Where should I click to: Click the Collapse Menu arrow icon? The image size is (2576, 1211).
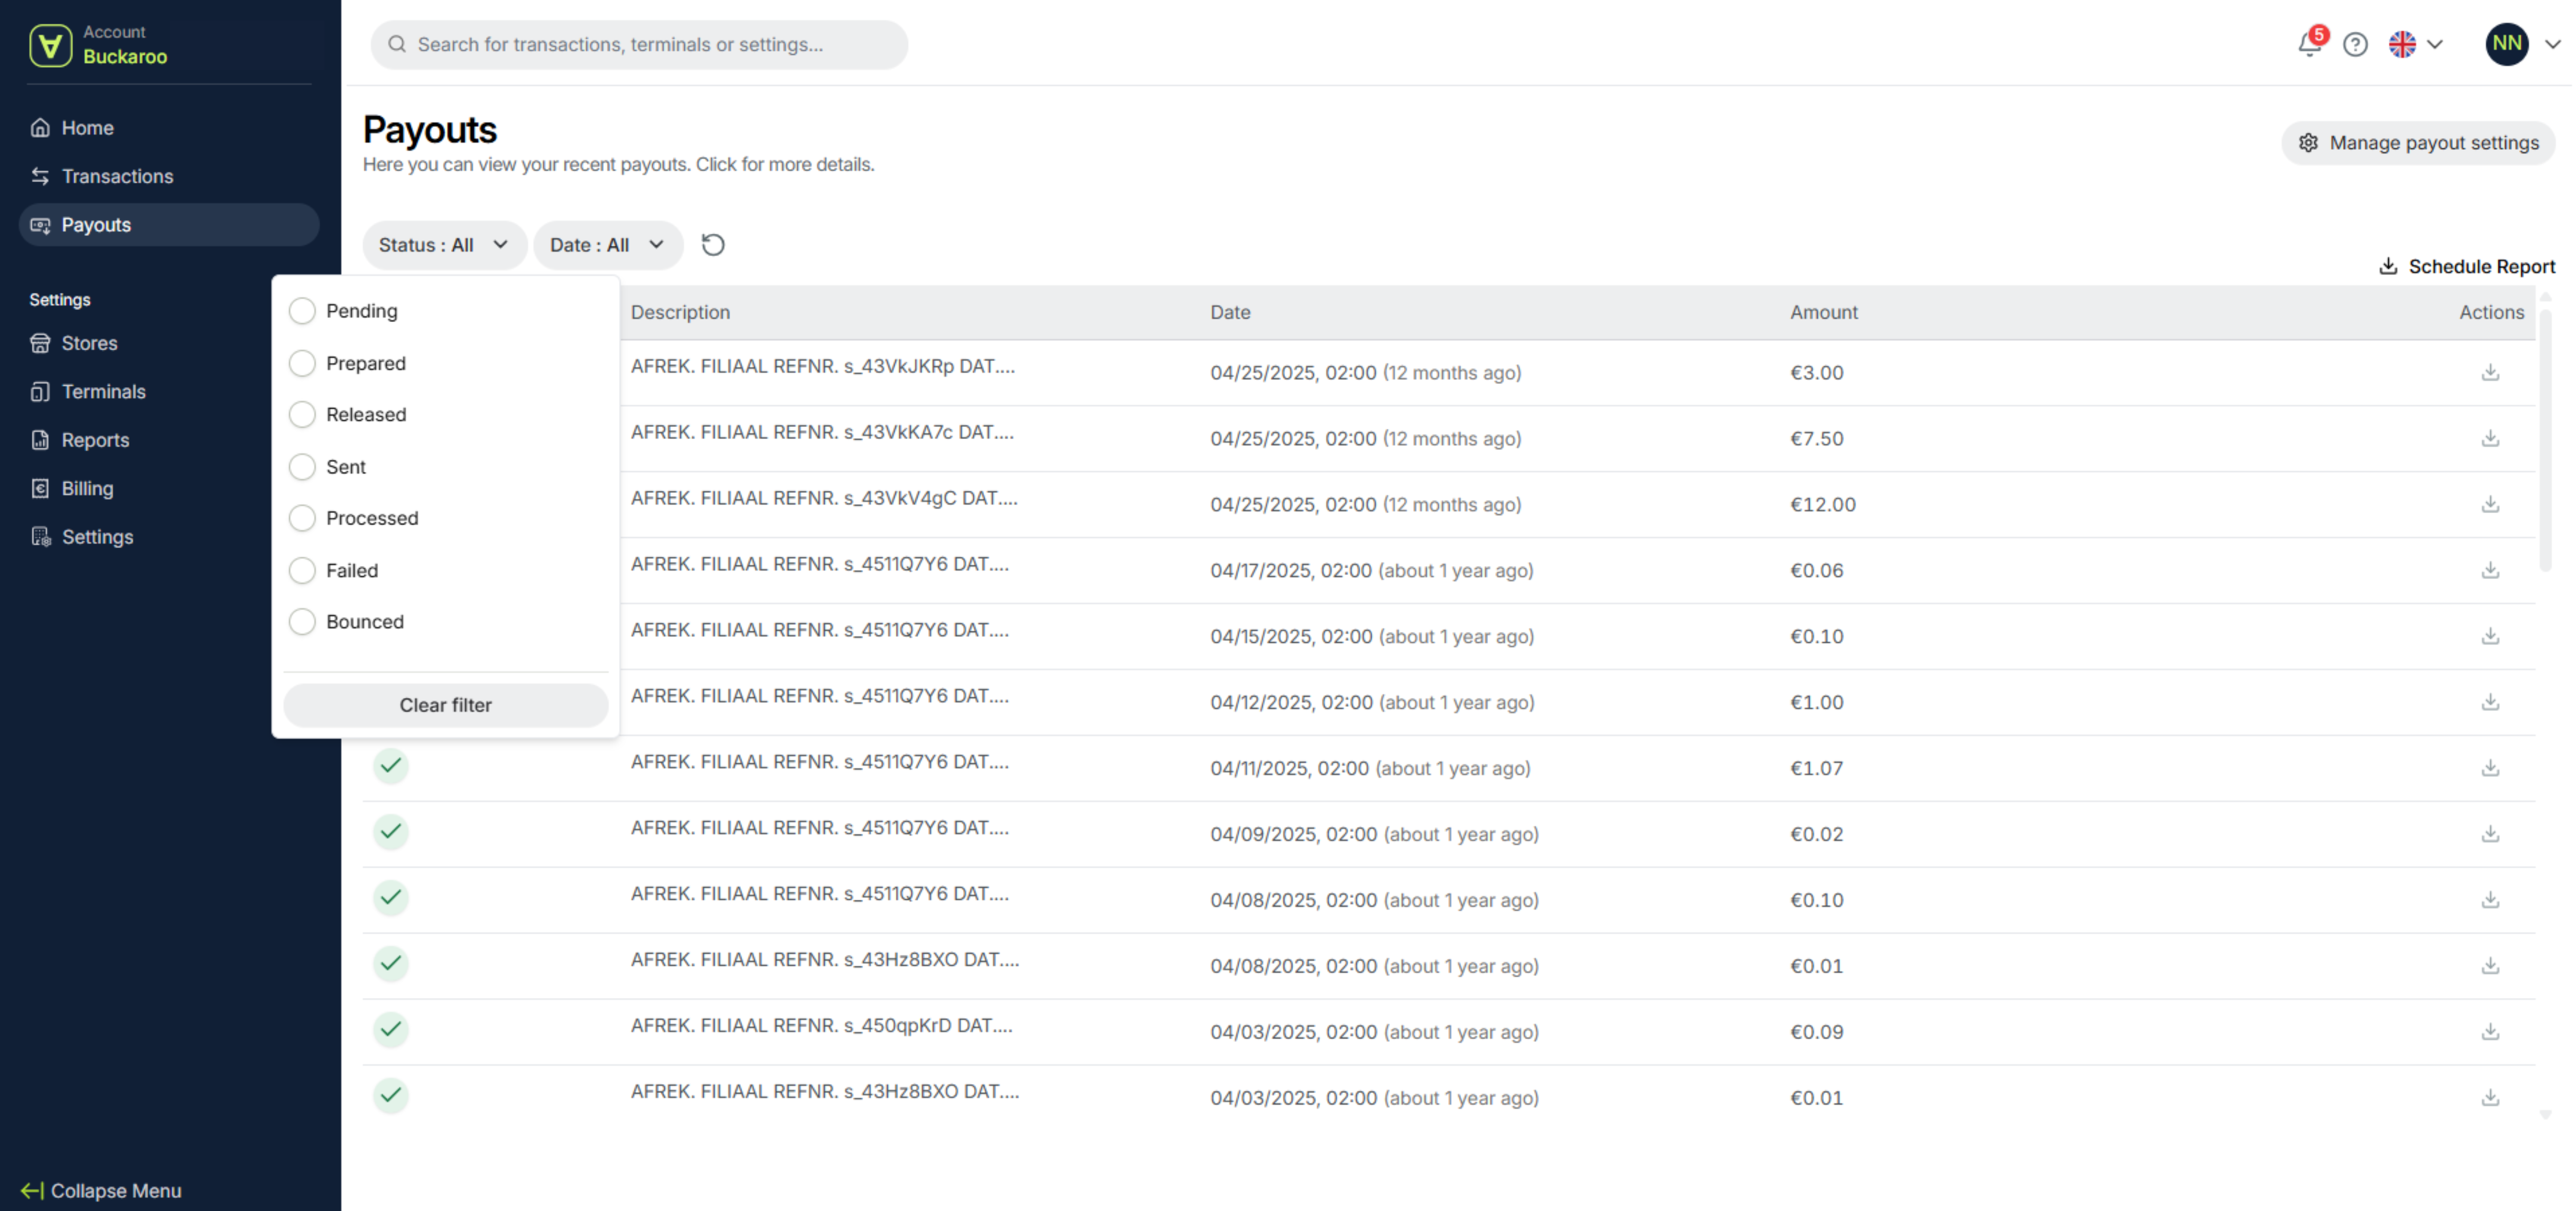(x=32, y=1191)
